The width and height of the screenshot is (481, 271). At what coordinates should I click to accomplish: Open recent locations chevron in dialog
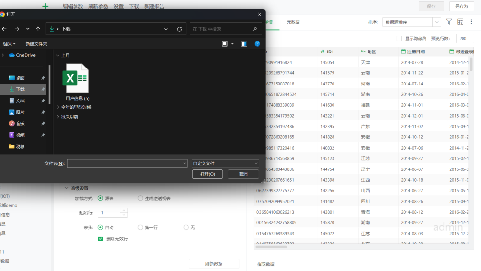28,29
